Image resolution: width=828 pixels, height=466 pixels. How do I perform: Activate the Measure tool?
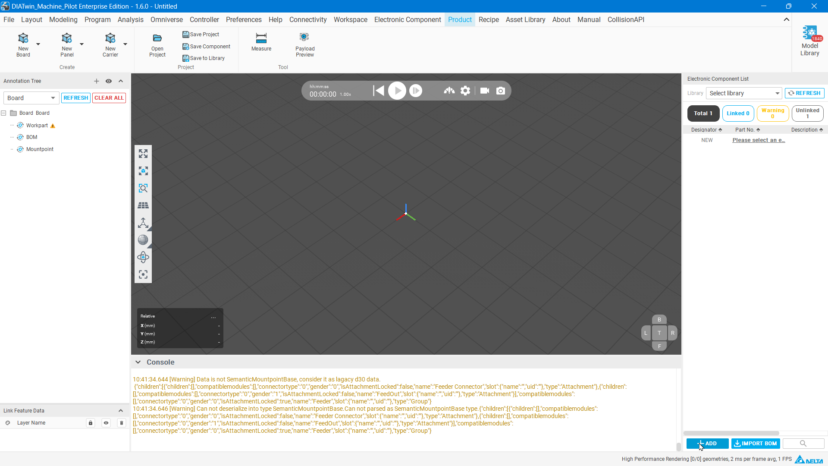[261, 42]
